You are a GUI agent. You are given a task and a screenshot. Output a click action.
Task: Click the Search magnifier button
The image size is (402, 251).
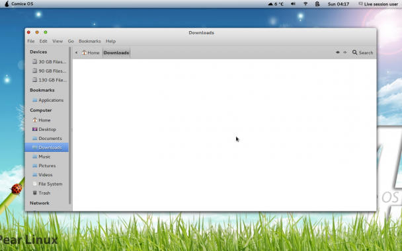(362, 52)
